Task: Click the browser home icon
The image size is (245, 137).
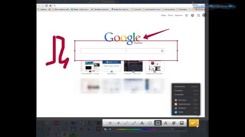Action: click(x=50, y=6)
